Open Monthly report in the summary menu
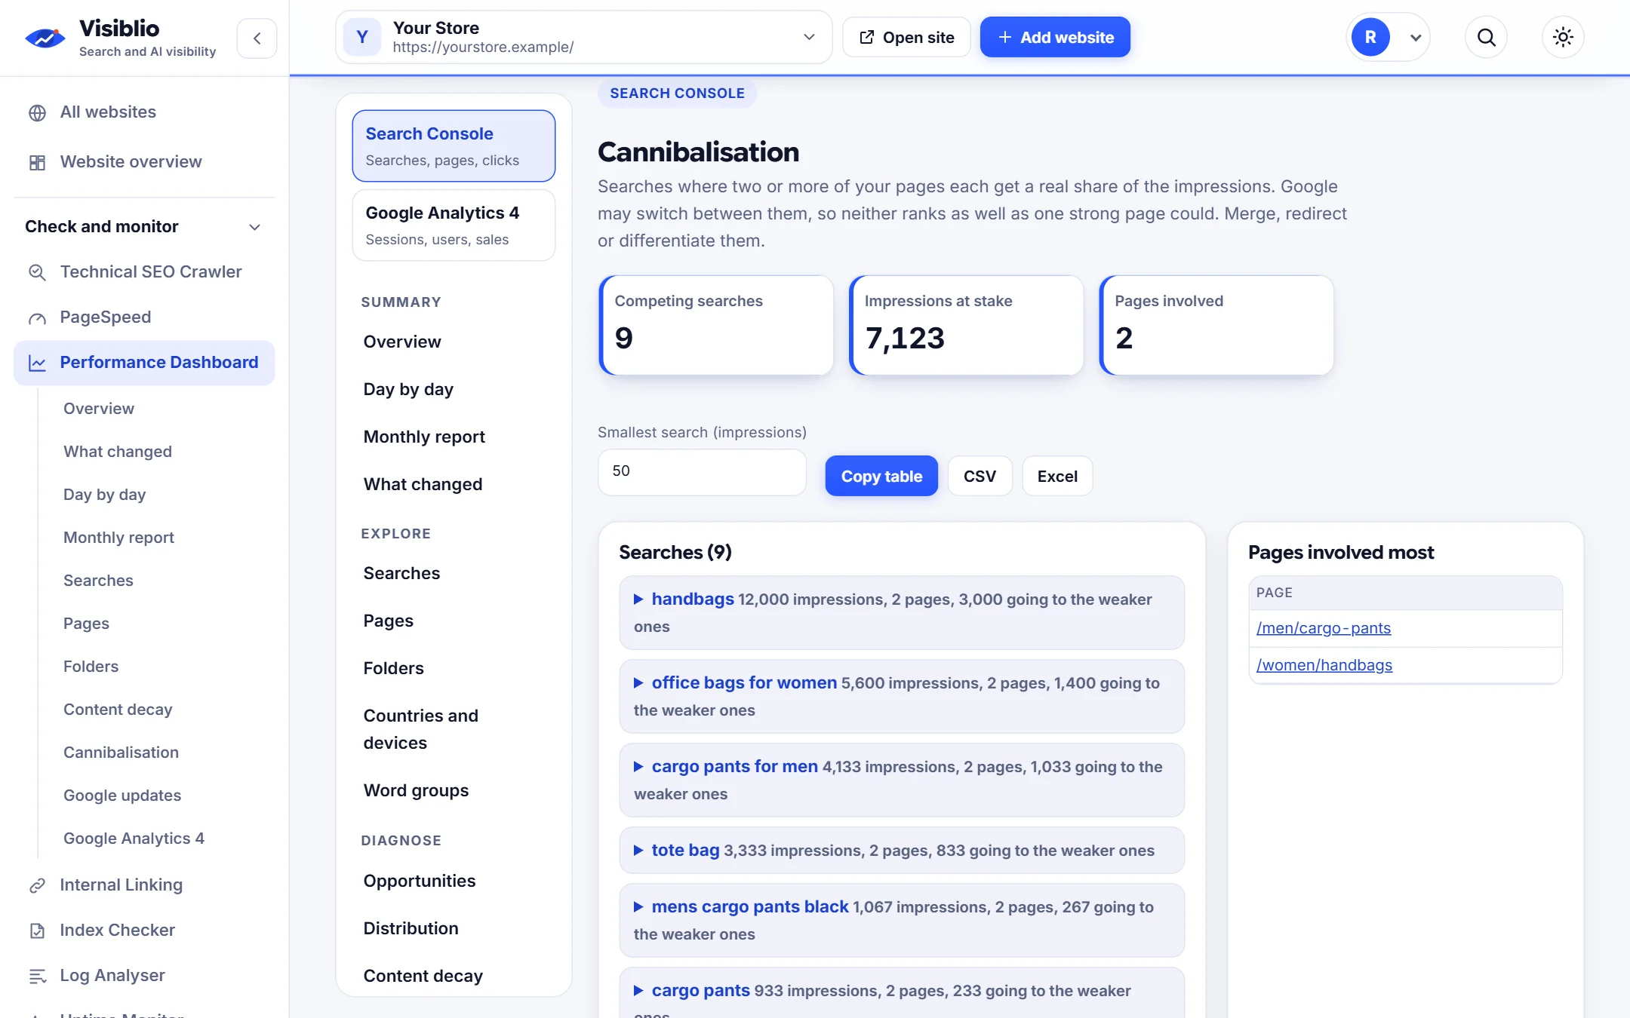Viewport: 1630px width, 1018px height. click(424, 437)
